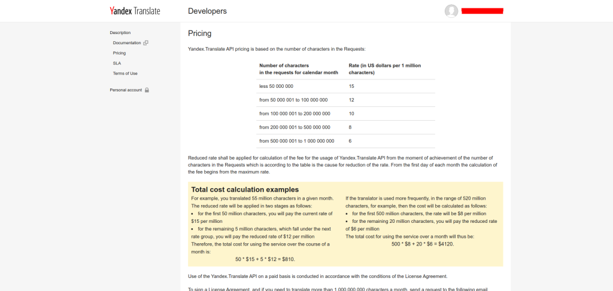
Task: Click the rate value 15 in the table
Action: tap(351, 86)
